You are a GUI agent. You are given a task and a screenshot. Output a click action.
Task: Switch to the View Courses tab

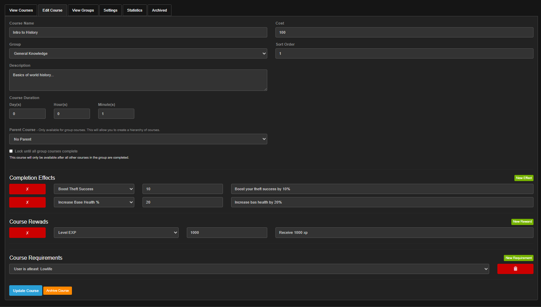tap(21, 10)
